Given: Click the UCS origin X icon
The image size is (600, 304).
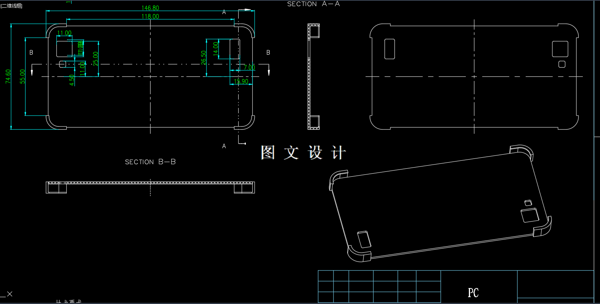Looking at the screenshot, I should coord(10,294).
